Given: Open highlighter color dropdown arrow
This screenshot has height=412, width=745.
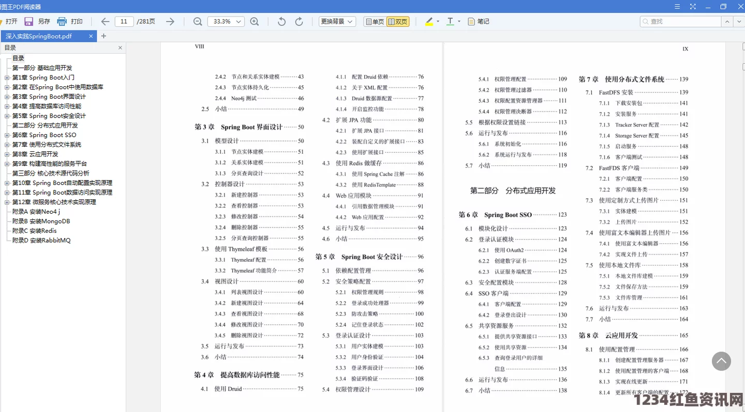Looking at the screenshot, I should click(x=438, y=21).
